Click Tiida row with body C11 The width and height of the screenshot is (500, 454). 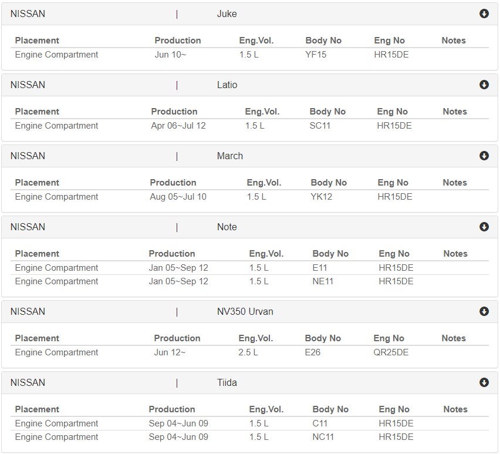(x=249, y=423)
